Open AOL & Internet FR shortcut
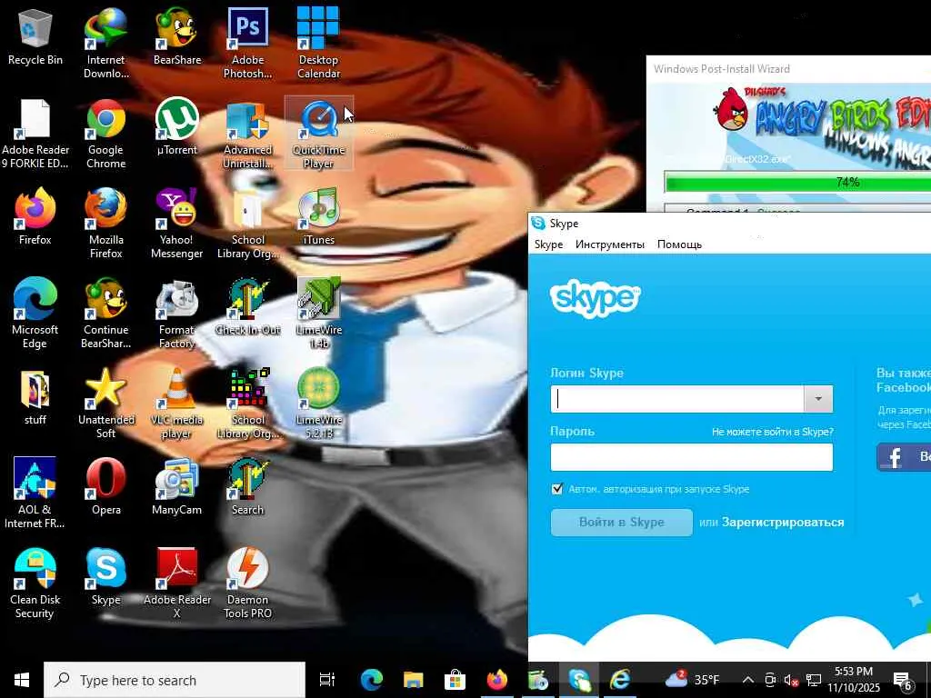 [35, 493]
